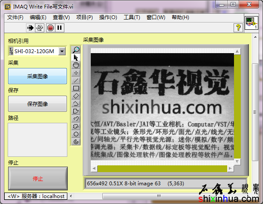Click window vertical scrollbar thumb
Screen dimensions: 263x204
255,112
